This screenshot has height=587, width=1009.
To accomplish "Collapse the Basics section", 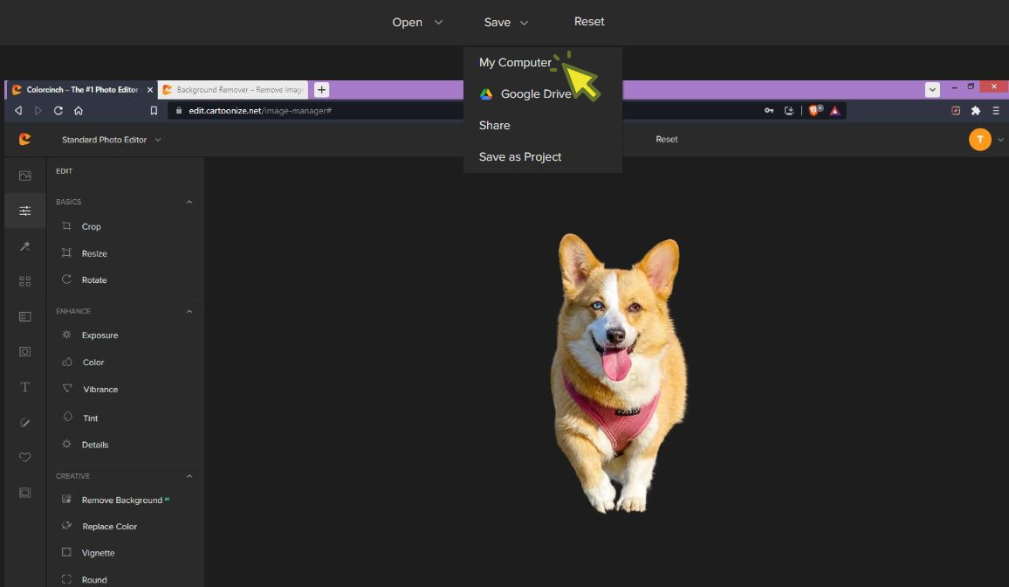I will [189, 202].
